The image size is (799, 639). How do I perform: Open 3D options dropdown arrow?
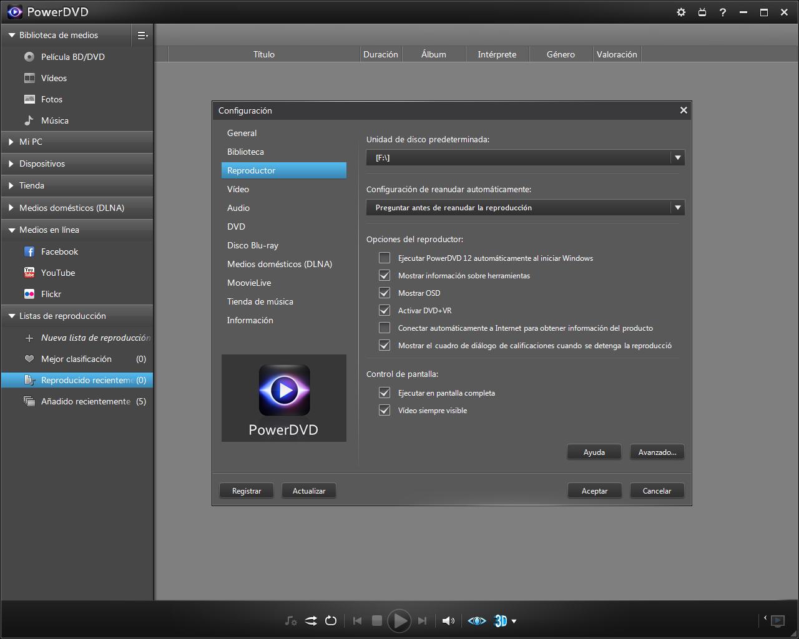point(514,621)
